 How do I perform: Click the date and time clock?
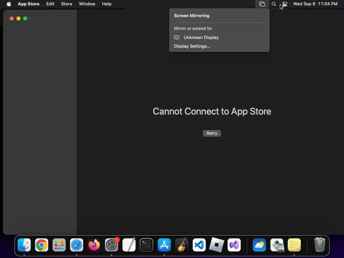tap(315, 4)
